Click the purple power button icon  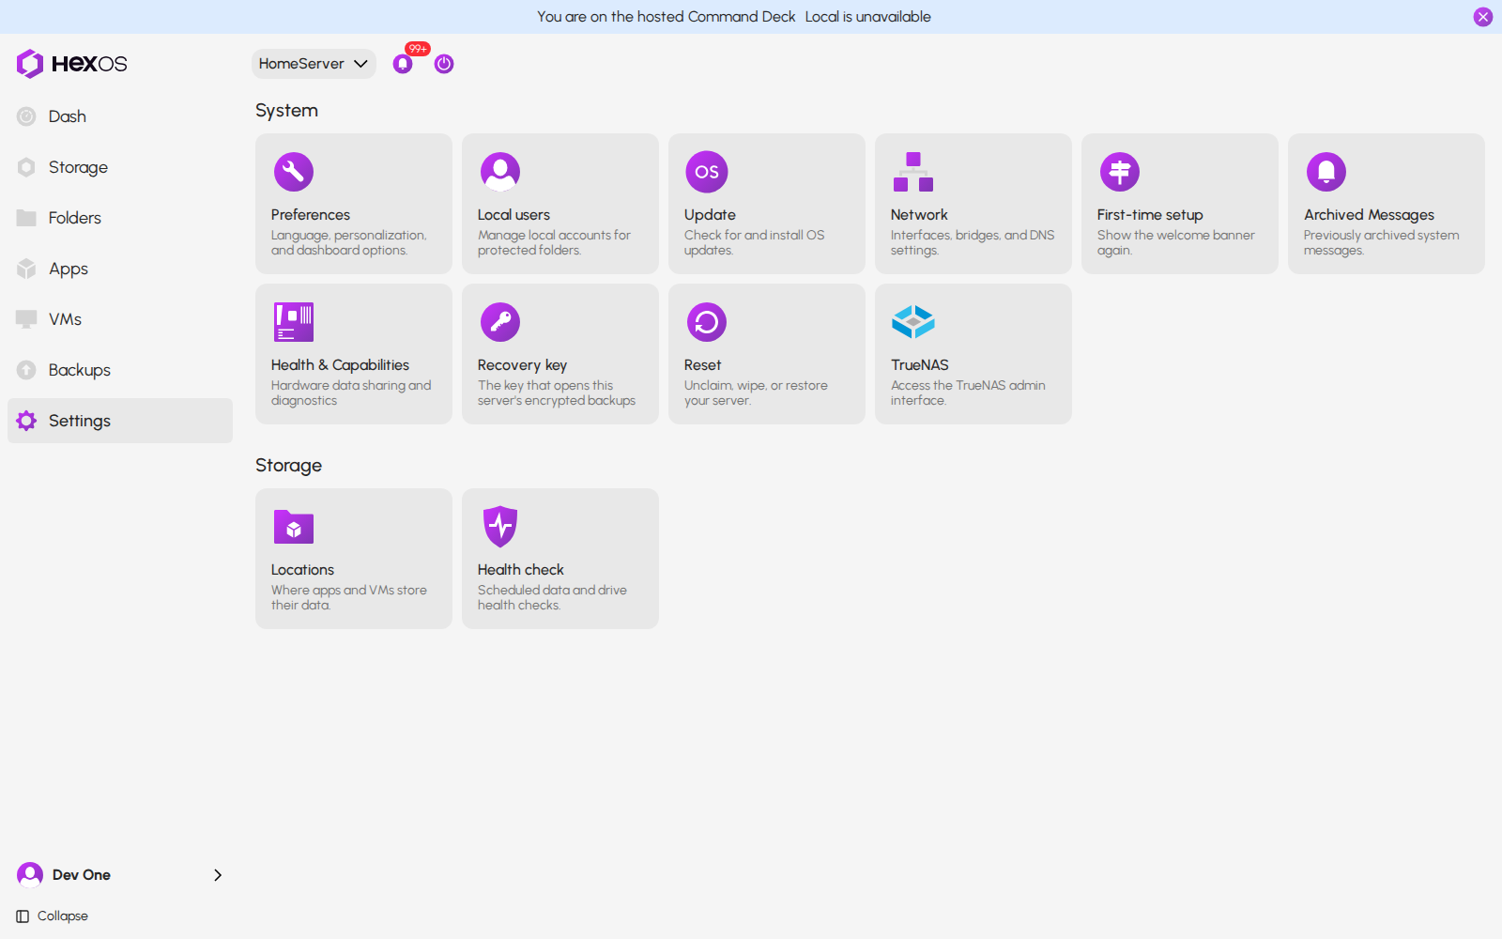click(444, 64)
